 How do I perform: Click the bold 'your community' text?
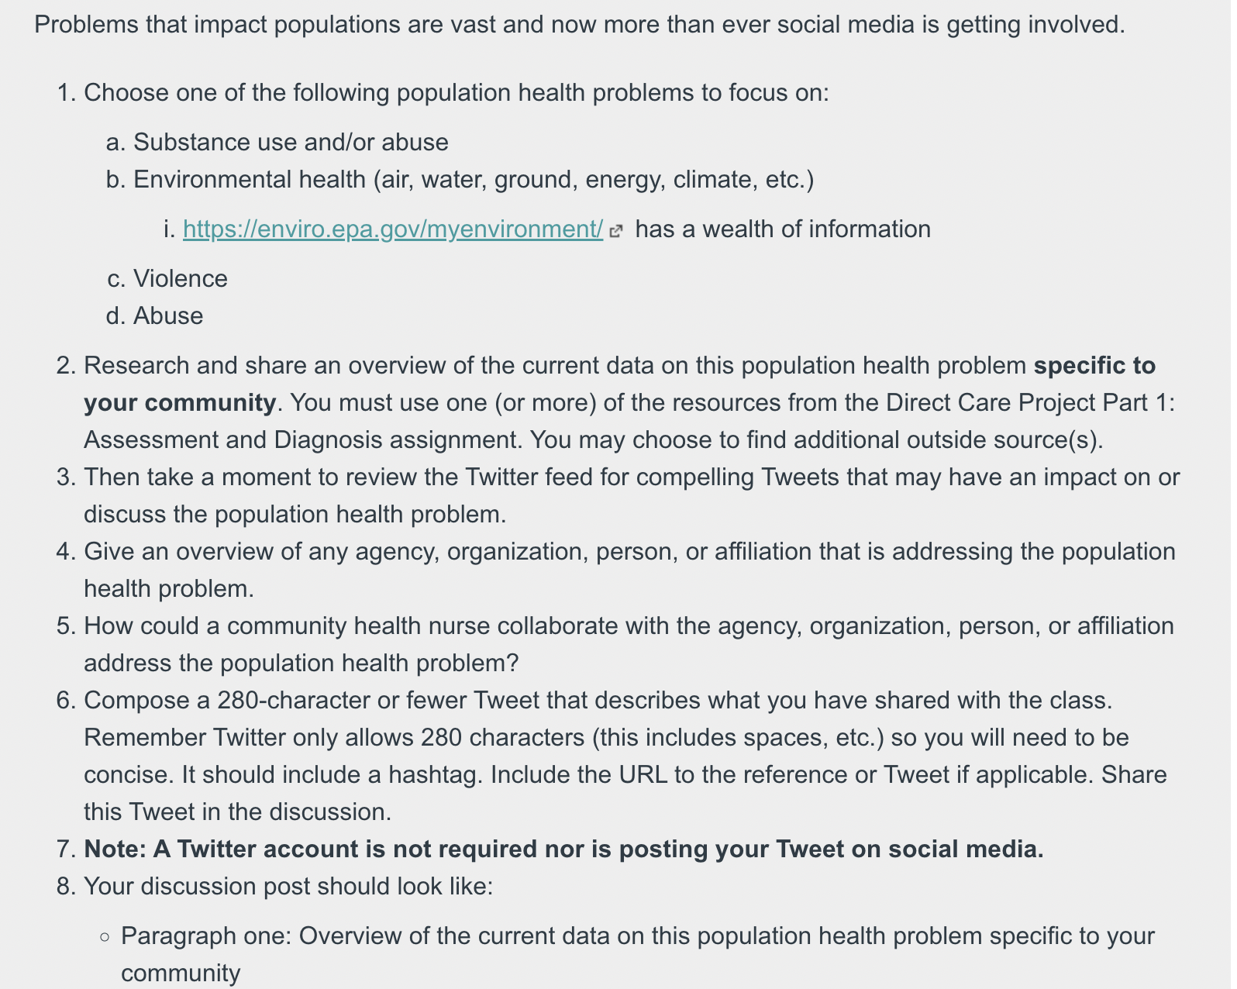click(x=180, y=403)
